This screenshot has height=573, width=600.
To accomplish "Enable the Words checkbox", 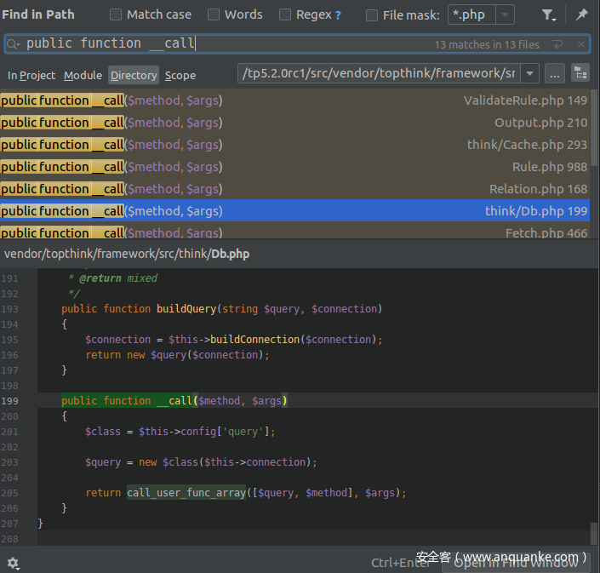I will [214, 14].
